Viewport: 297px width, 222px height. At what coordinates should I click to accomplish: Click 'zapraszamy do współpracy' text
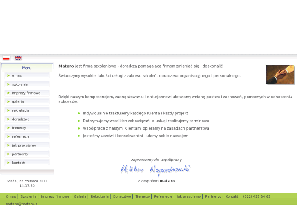pyautogui.click(x=156, y=160)
